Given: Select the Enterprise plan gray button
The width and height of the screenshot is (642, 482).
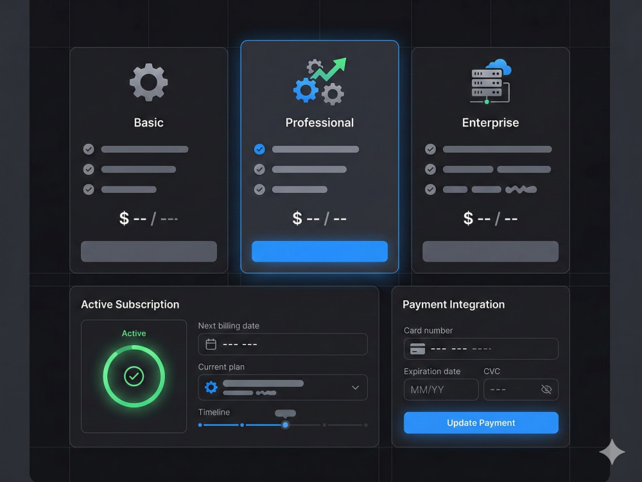Looking at the screenshot, I should [490, 251].
